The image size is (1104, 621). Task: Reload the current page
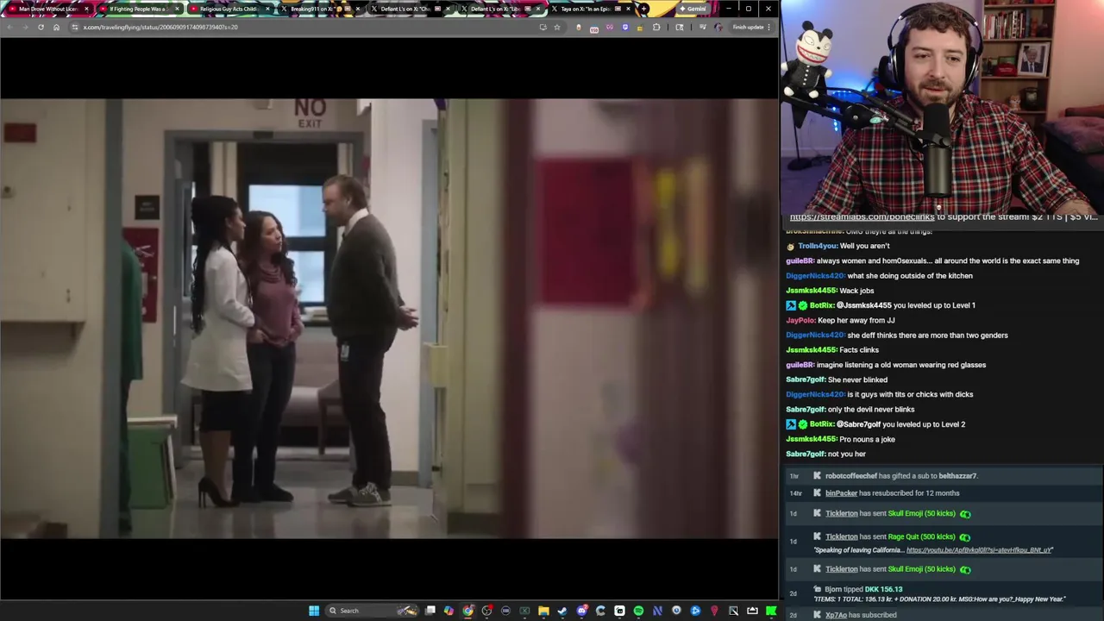click(x=41, y=27)
